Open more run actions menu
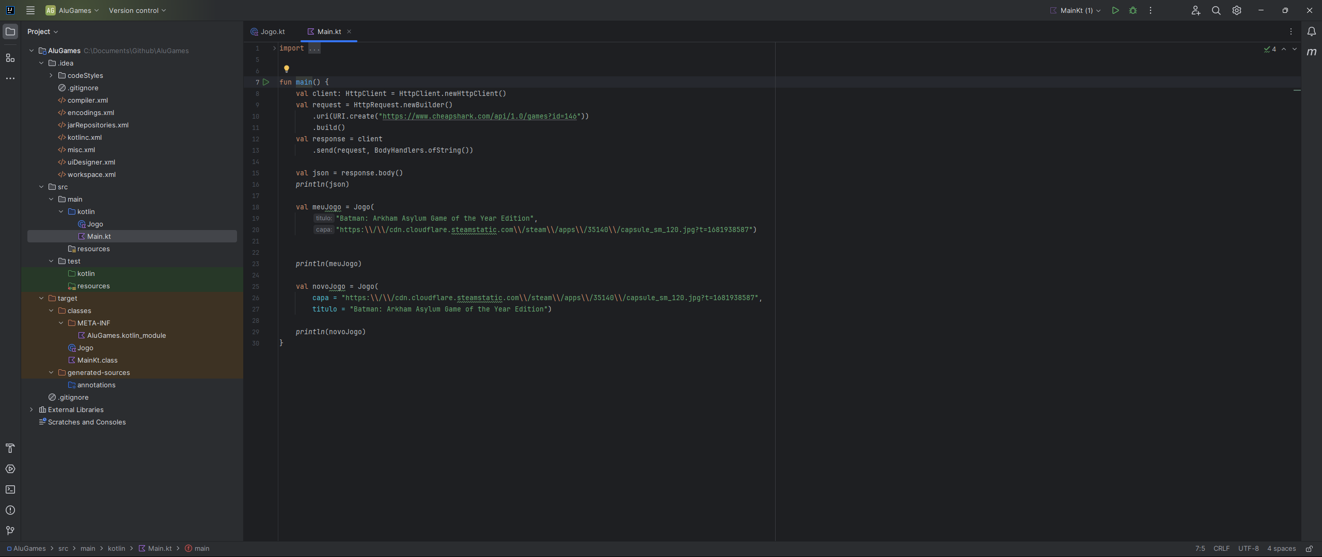The width and height of the screenshot is (1322, 557). (1151, 10)
